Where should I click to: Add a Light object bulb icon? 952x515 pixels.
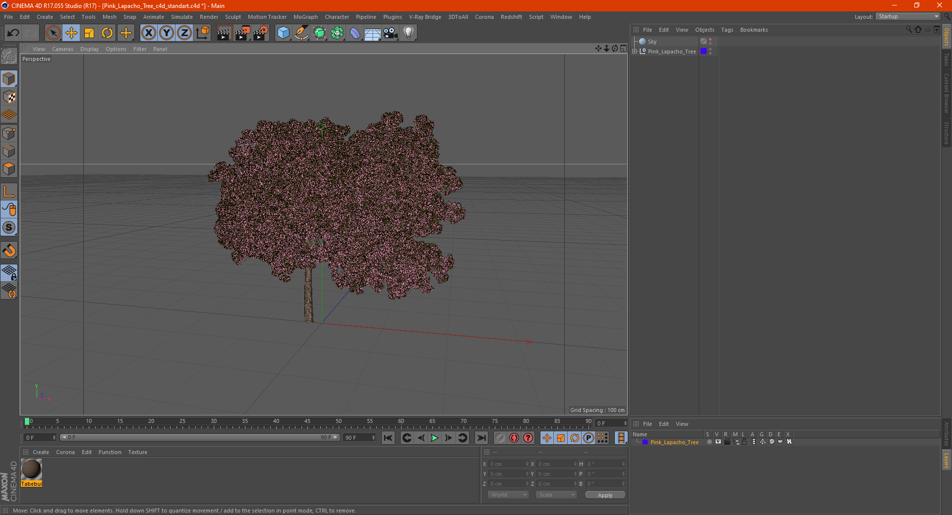click(x=409, y=33)
